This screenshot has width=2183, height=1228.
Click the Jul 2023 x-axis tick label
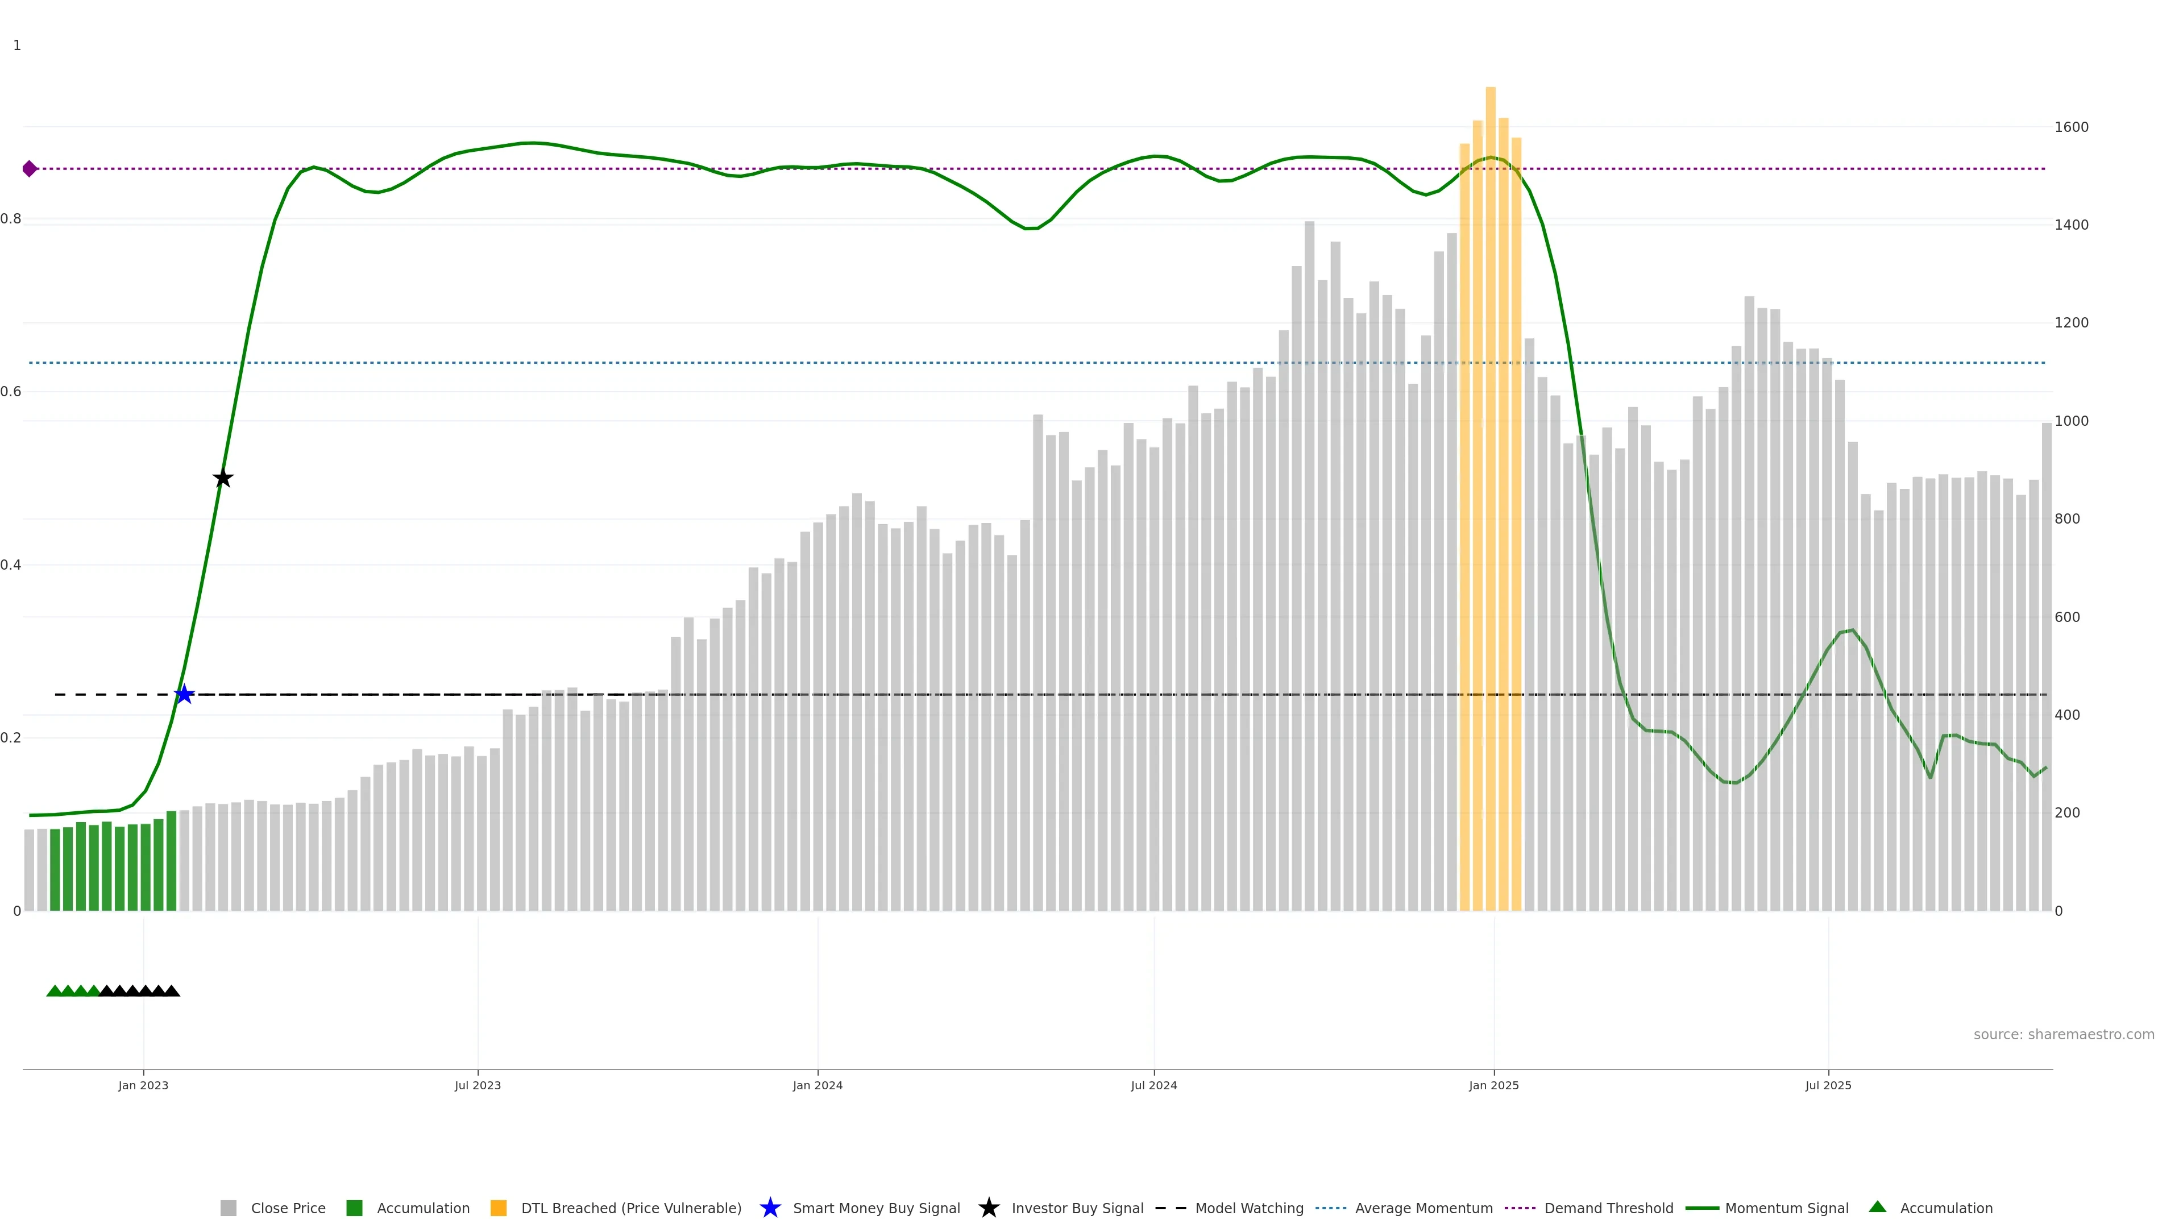click(x=477, y=1085)
